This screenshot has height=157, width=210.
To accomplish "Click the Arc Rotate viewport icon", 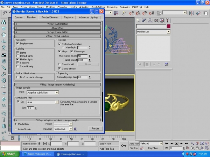I will click(x=202, y=148).
